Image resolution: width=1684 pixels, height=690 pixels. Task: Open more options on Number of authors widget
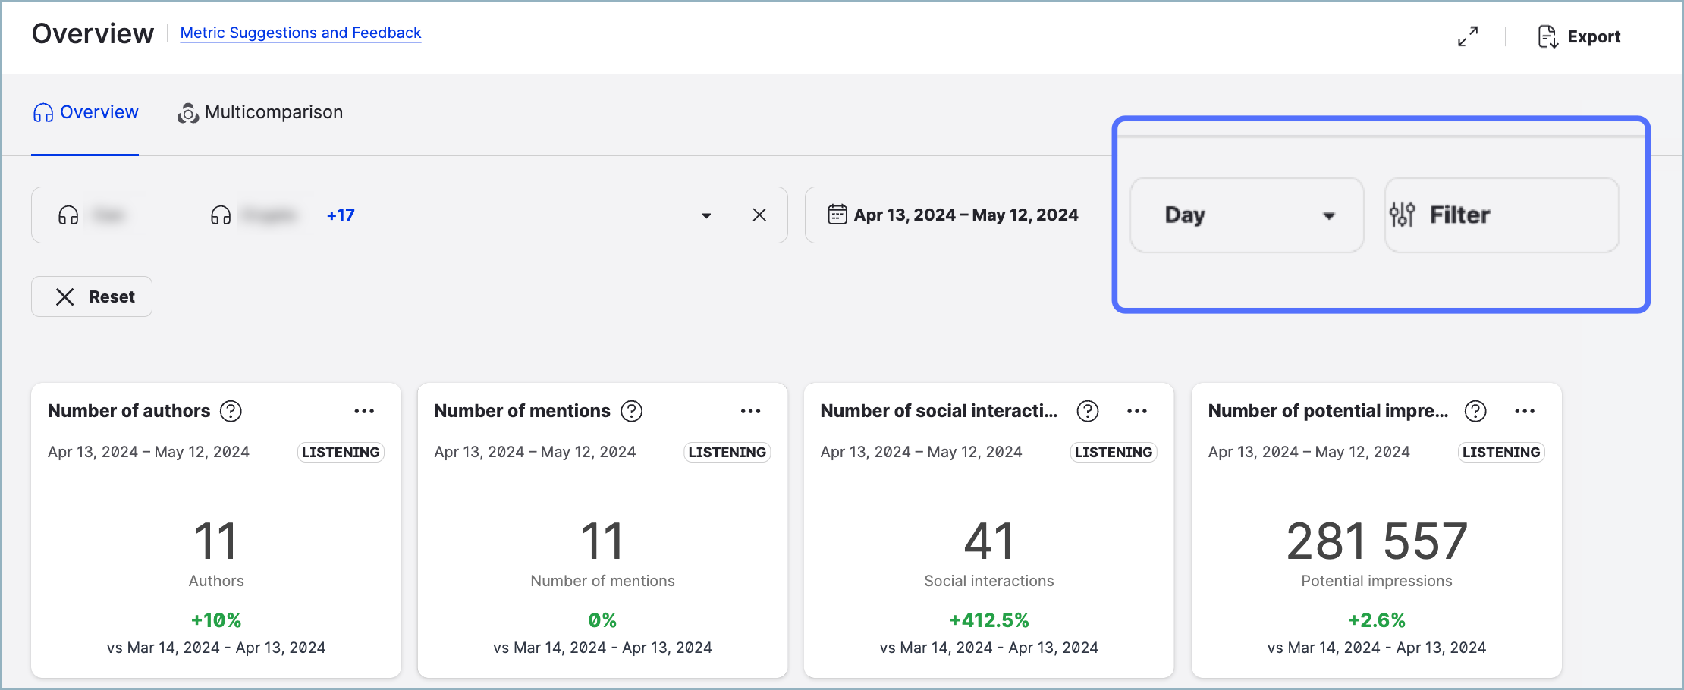point(364,411)
